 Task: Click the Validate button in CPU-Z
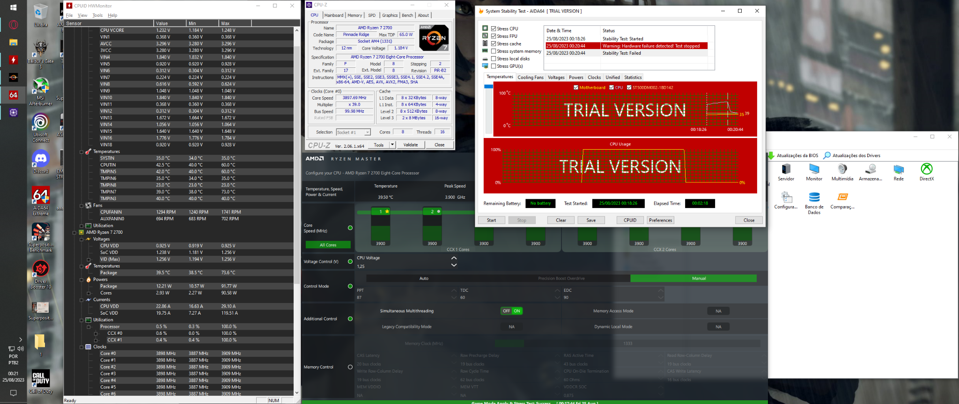[x=411, y=145]
